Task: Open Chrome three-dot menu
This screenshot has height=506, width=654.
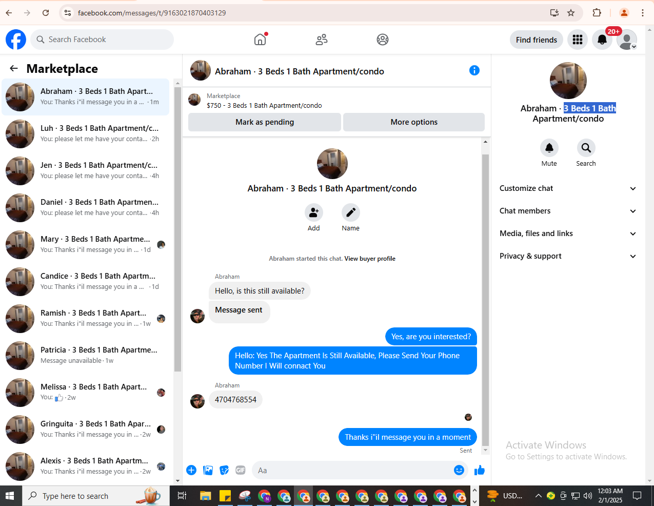Action: pos(643,13)
